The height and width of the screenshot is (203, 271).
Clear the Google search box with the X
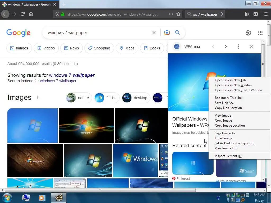(x=154, y=33)
